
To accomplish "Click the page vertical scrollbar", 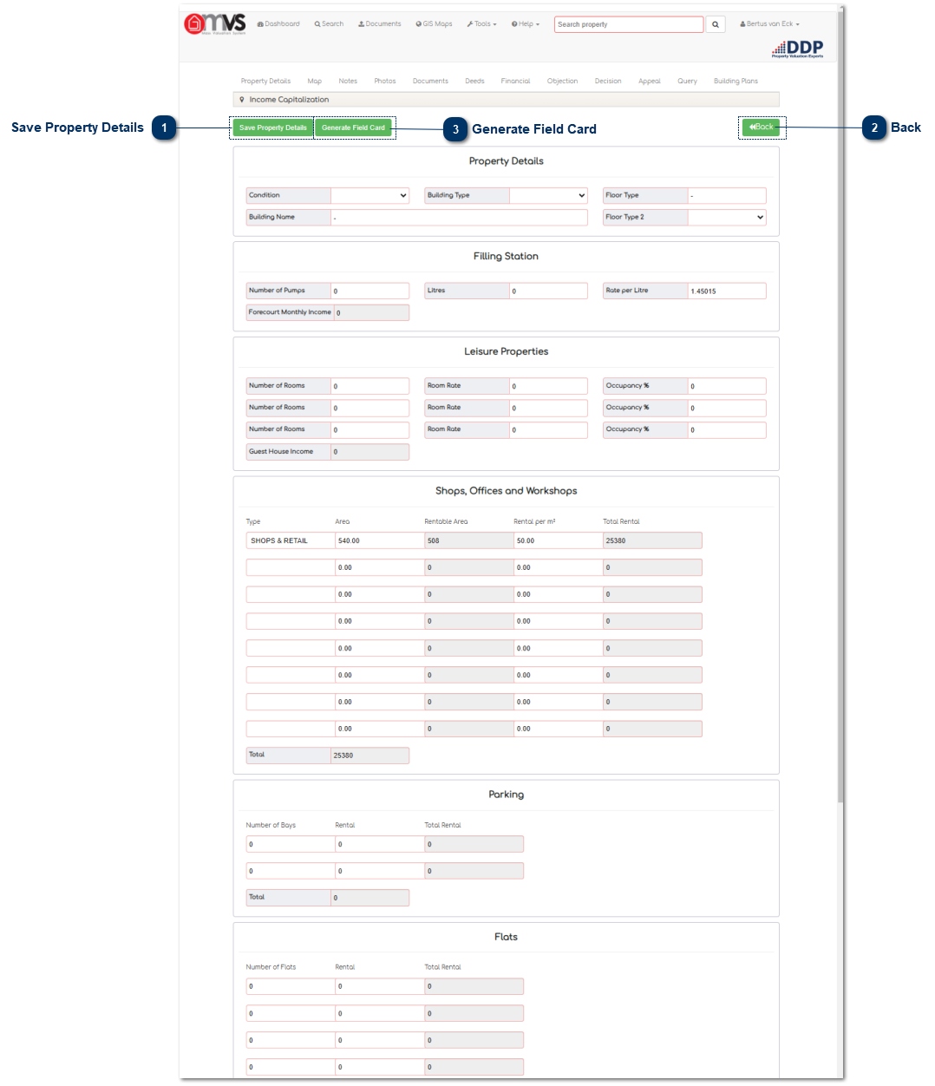I will [x=840, y=408].
